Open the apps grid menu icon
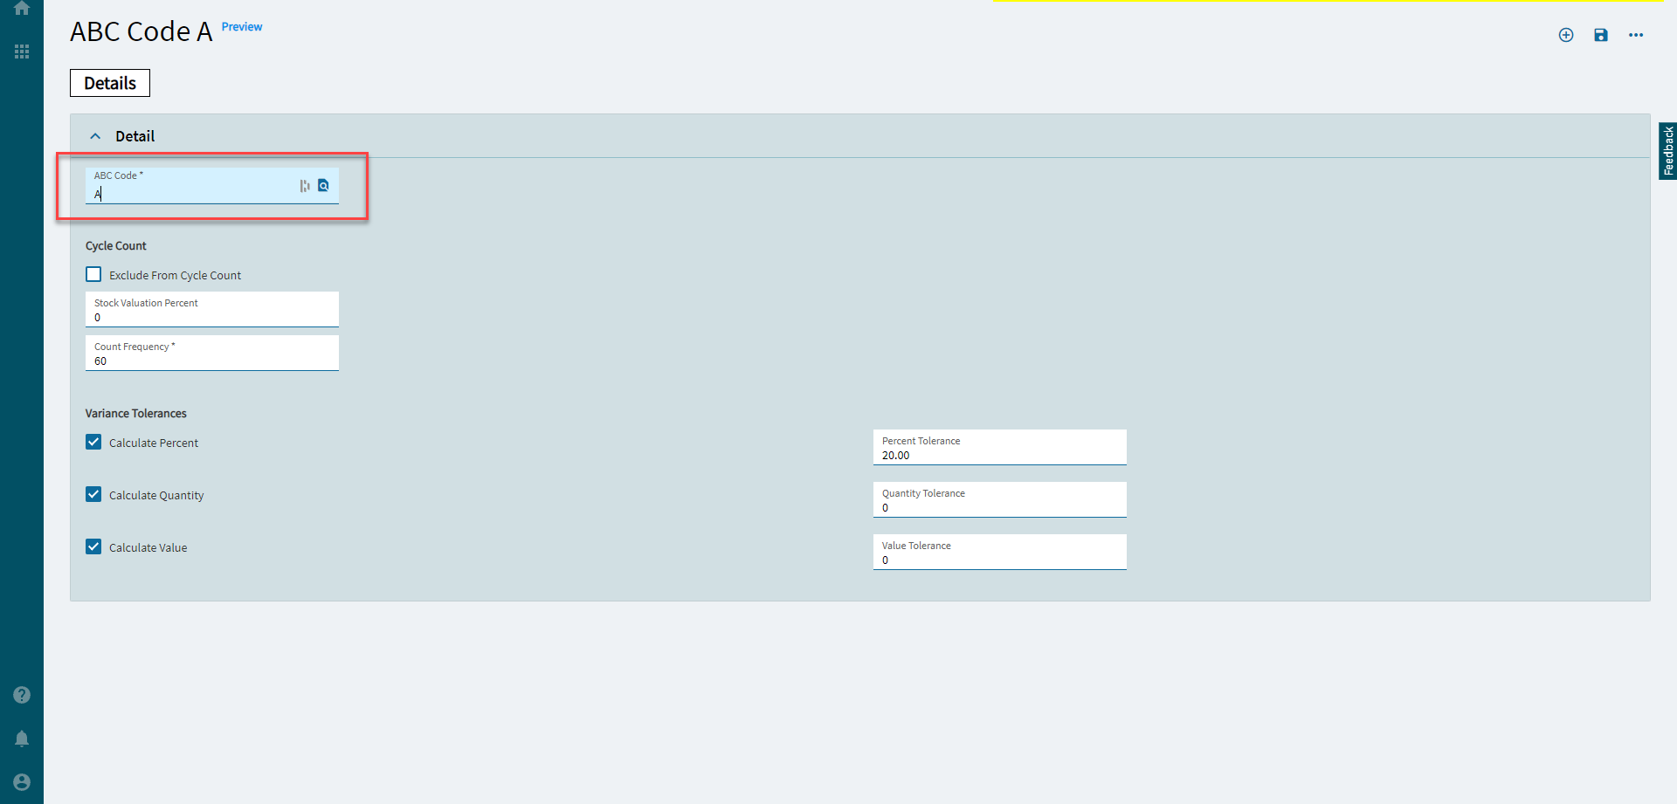The width and height of the screenshot is (1677, 804). tap(22, 52)
